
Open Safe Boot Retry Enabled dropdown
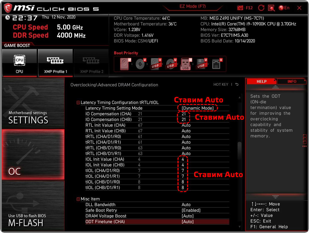(191, 210)
